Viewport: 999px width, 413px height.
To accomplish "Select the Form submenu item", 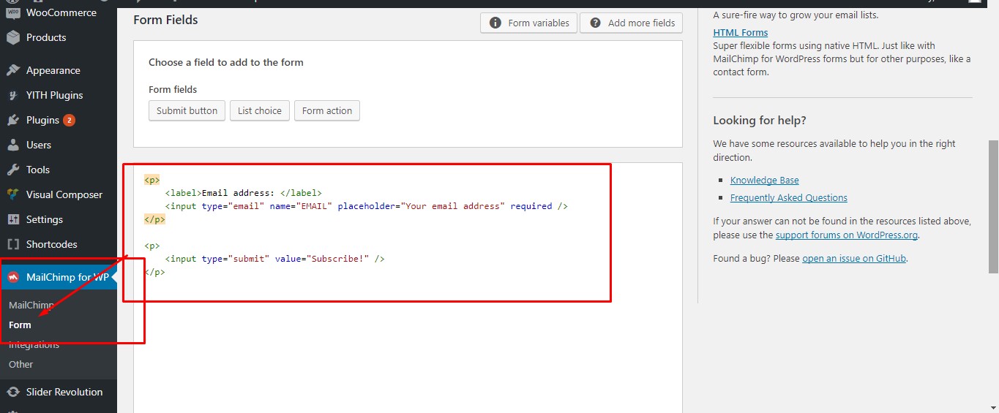I will [x=20, y=325].
